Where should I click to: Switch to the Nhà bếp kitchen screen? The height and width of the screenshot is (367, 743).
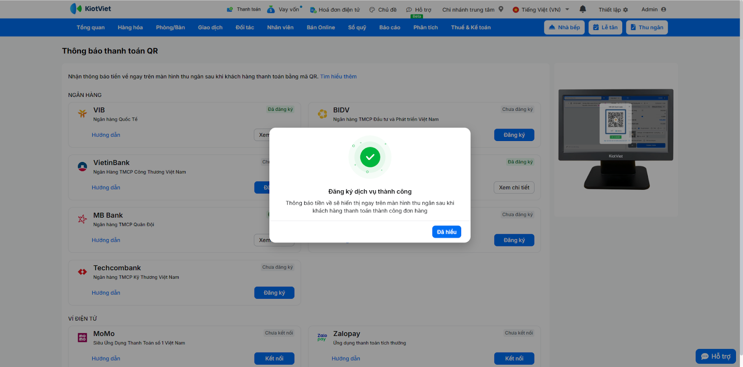pos(564,27)
